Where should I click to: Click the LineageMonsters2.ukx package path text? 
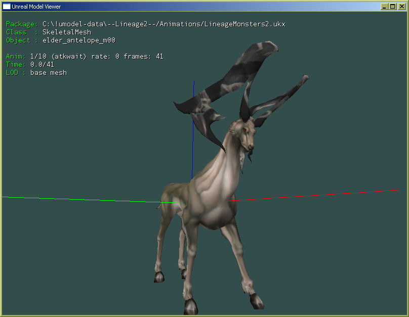pyautogui.click(x=164, y=24)
